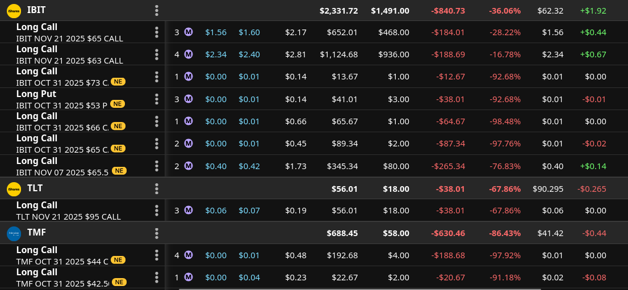
Task: Click IBIT market value $1,491.00
Action: tap(390, 11)
